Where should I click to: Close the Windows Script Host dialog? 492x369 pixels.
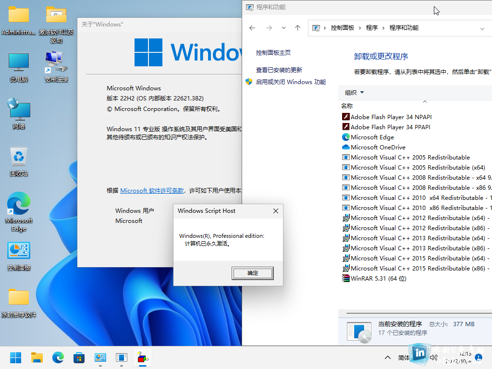coord(276,211)
